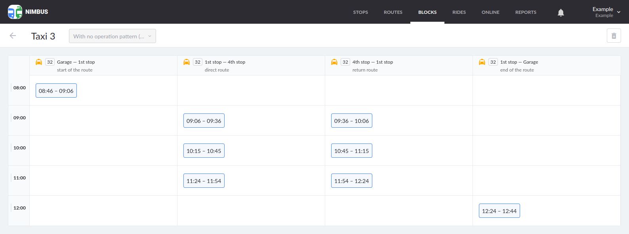
Task: Switch to the Routes tab
Action: (393, 12)
